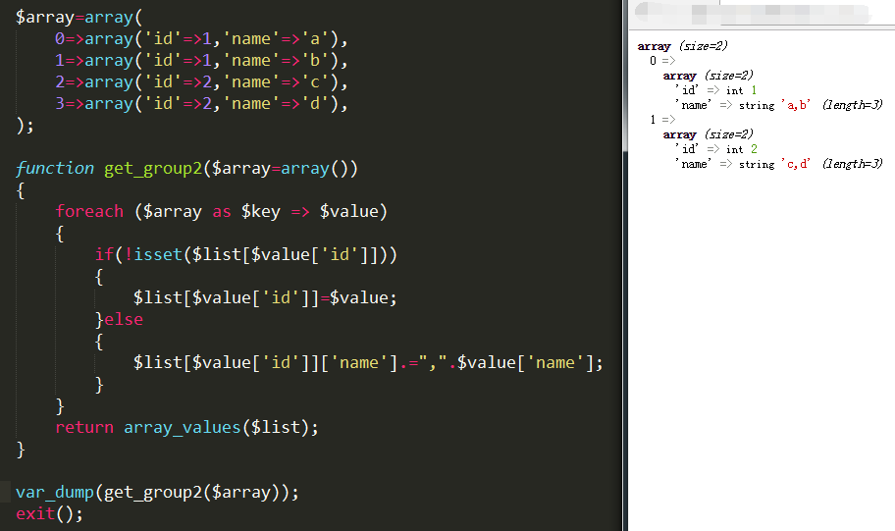Image resolution: width=895 pixels, height=531 pixels.
Task: Click "array_values" in the return statement
Action: click(x=183, y=427)
